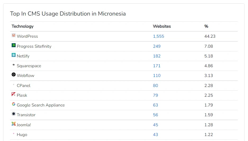Open the 80 CPanel websites link

155,86
